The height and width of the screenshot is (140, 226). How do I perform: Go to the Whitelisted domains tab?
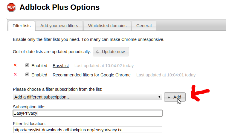pyautogui.click(x=107, y=26)
